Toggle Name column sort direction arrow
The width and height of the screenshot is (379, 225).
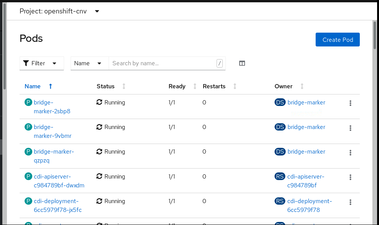(50, 86)
